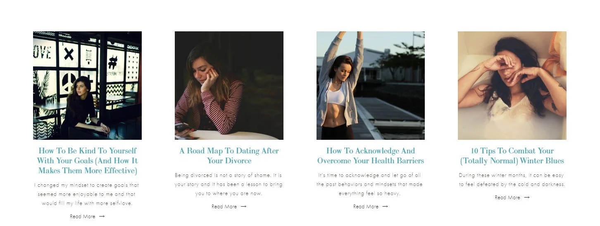Open 'A Road Map To Dating After Your Divorce'
The width and height of the screenshot is (600, 226).
tap(229, 156)
